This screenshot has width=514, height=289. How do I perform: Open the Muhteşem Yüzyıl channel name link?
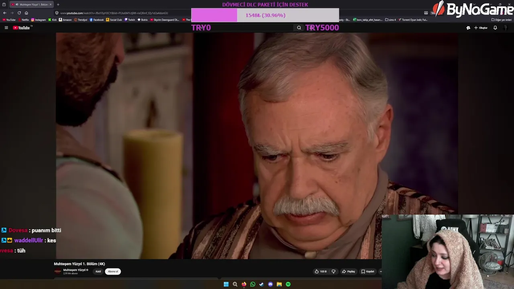[74, 270]
